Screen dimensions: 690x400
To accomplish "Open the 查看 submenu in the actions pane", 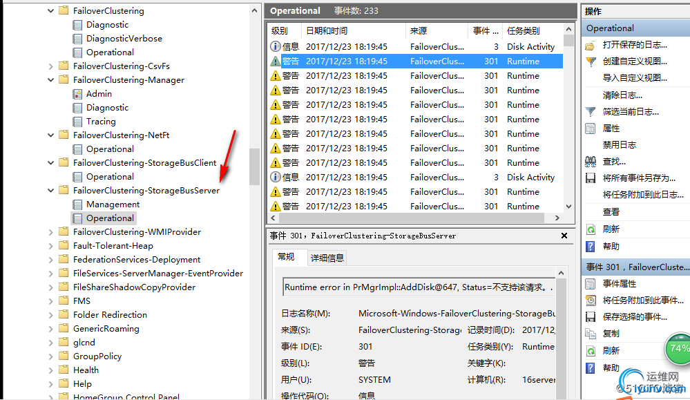I will 611,212.
